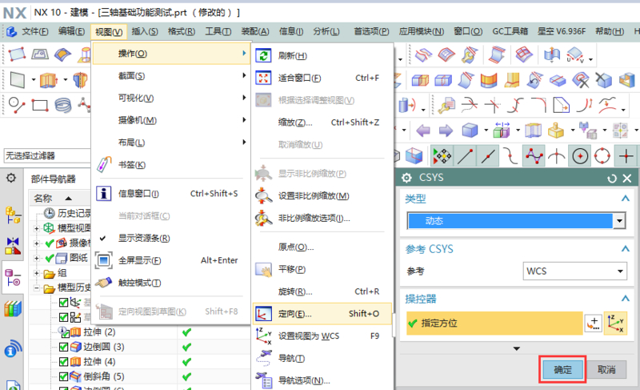
Task: Collapse the 类型 section
Action: coord(625,199)
